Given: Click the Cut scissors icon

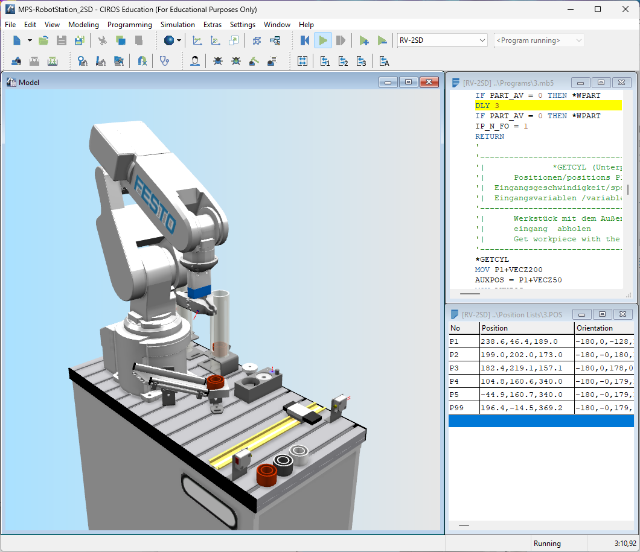Looking at the screenshot, I should tap(103, 40).
